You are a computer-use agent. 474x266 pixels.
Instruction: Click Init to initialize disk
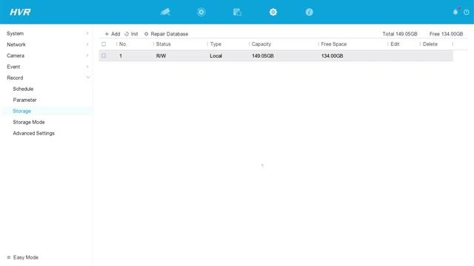pyautogui.click(x=131, y=34)
